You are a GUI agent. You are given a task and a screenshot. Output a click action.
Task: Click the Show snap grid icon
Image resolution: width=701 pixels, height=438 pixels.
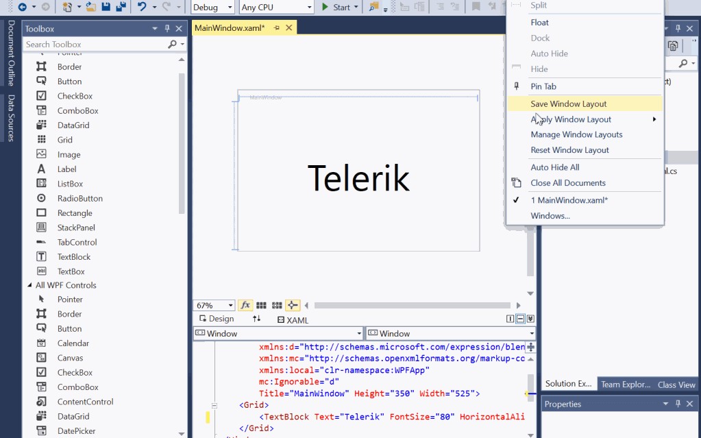[x=262, y=305]
